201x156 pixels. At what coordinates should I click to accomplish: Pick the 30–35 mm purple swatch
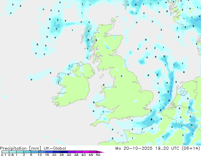[x=71, y=152]
